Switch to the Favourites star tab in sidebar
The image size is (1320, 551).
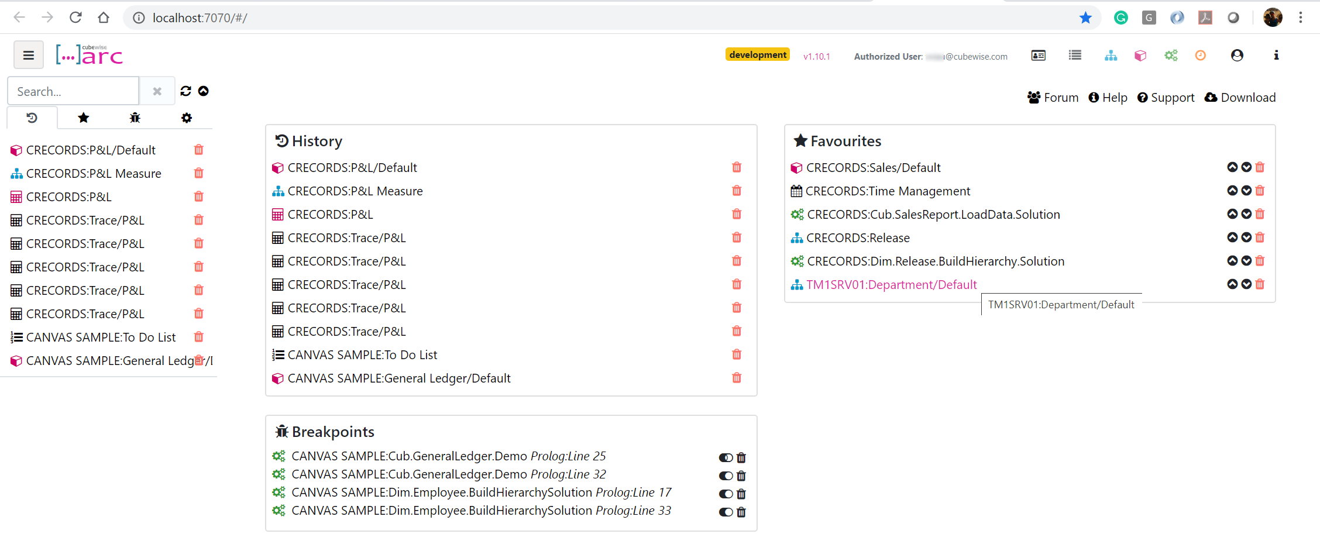click(84, 118)
